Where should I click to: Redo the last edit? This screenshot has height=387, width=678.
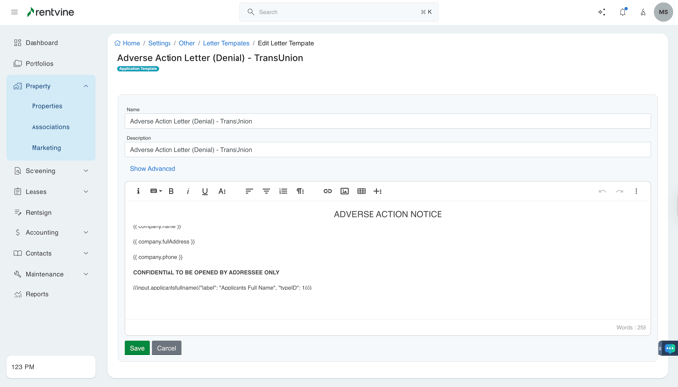(x=619, y=191)
